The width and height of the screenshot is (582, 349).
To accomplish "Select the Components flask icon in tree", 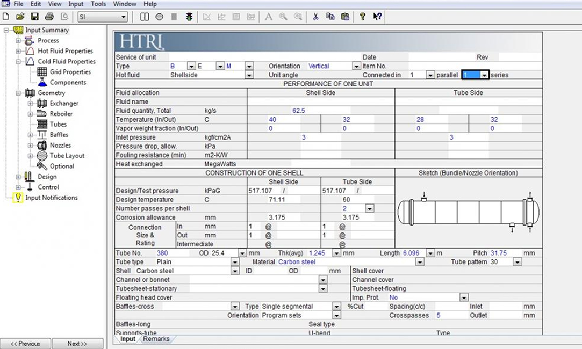I will pyautogui.click(x=42, y=83).
